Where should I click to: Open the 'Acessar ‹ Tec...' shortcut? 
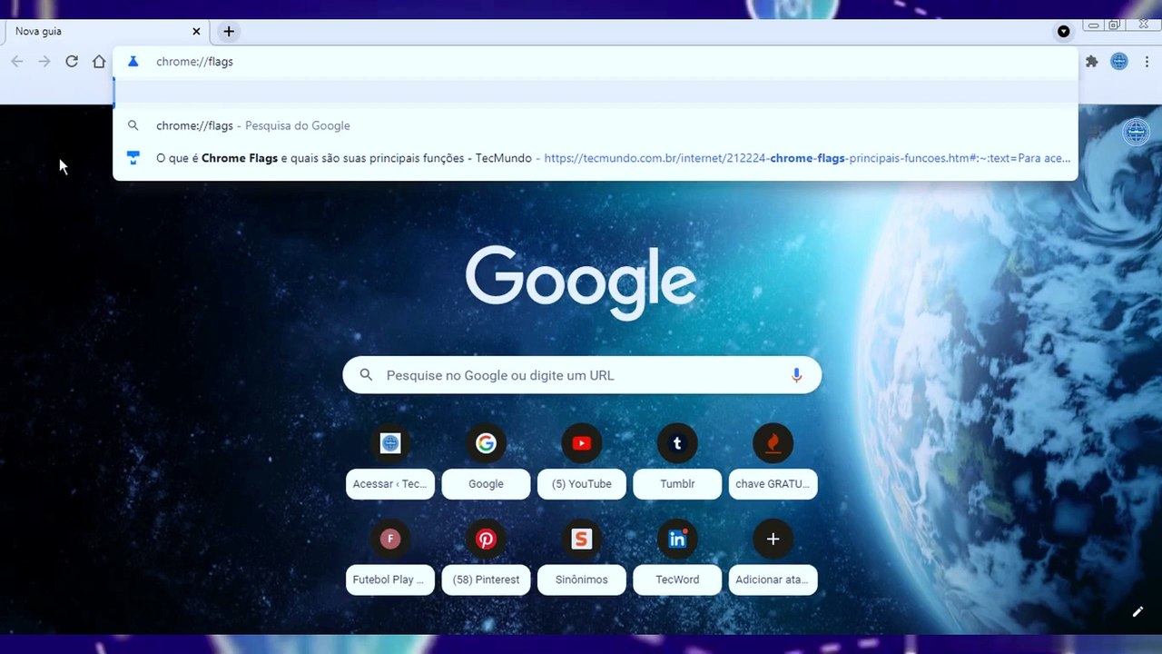tap(390, 461)
